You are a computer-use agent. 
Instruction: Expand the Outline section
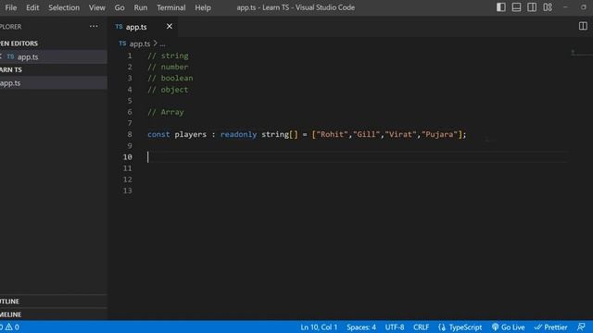click(53, 302)
